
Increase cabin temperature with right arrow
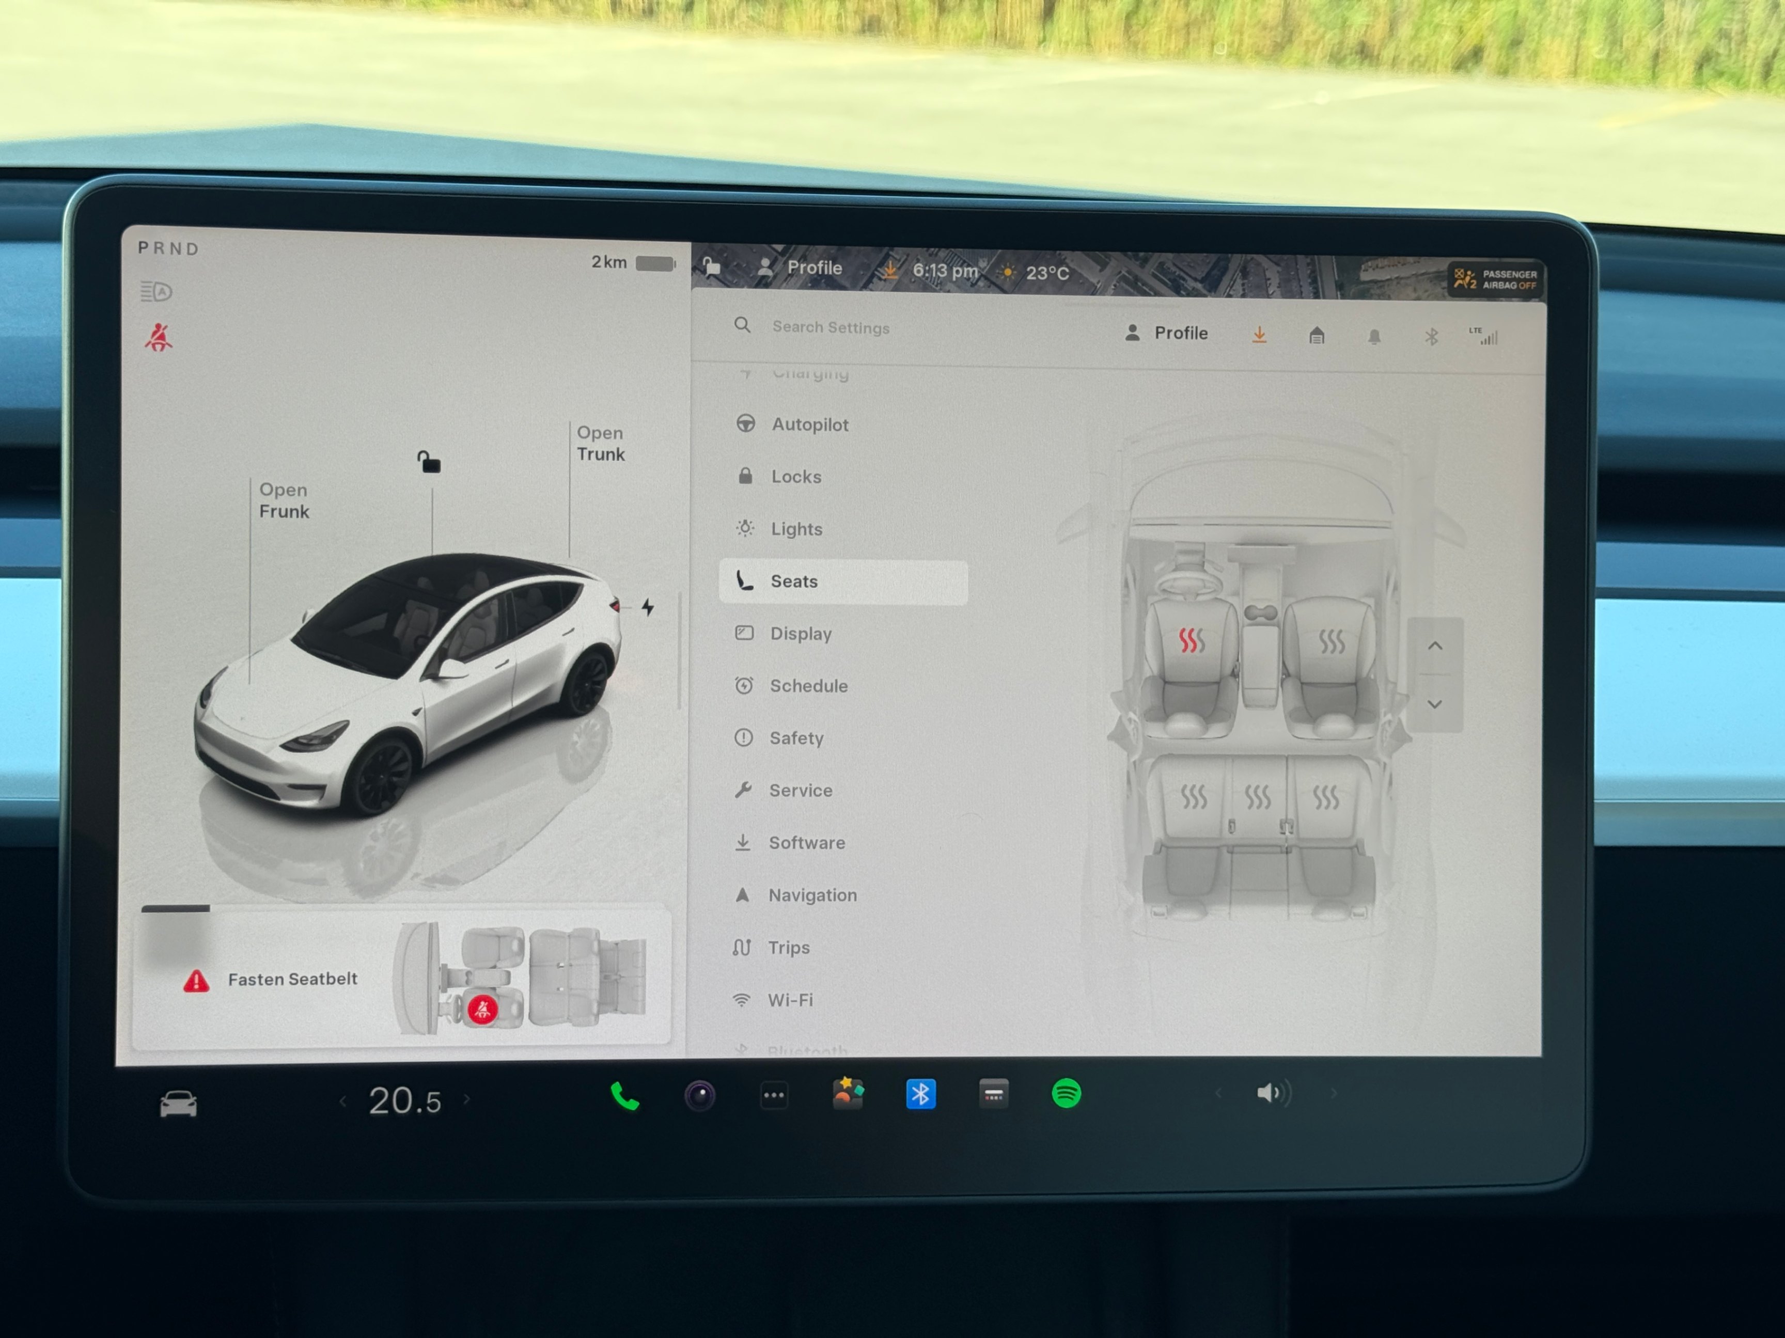(x=466, y=1099)
